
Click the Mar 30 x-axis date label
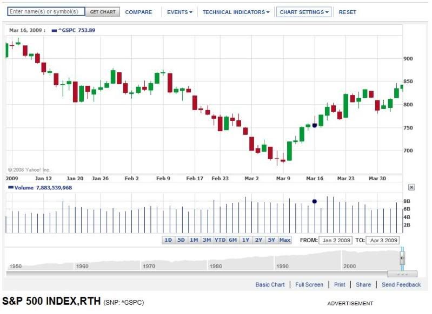(x=377, y=179)
